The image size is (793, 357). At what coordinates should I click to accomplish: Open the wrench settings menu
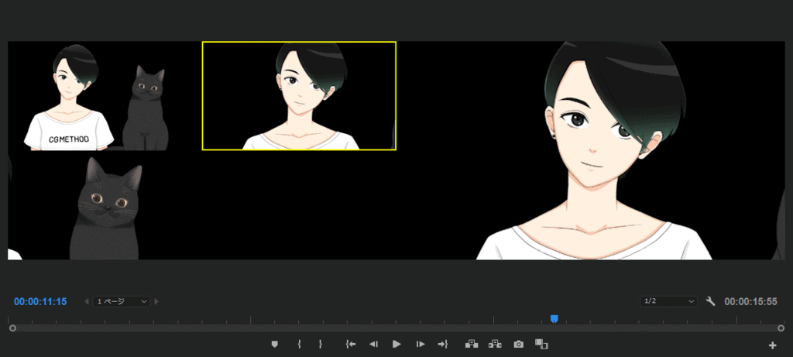click(711, 301)
